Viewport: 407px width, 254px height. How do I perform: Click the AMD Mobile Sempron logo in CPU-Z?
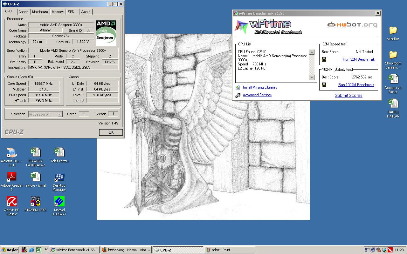click(106, 33)
